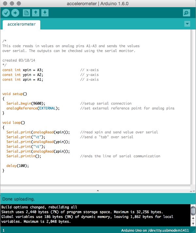
Task: Click the line number 1 in status bar
Action: click(x=3, y=230)
